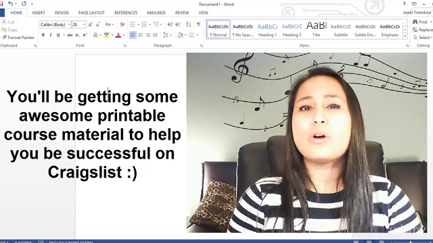Apply font color red A button
The height and width of the screenshot is (243, 433).
click(x=118, y=35)
